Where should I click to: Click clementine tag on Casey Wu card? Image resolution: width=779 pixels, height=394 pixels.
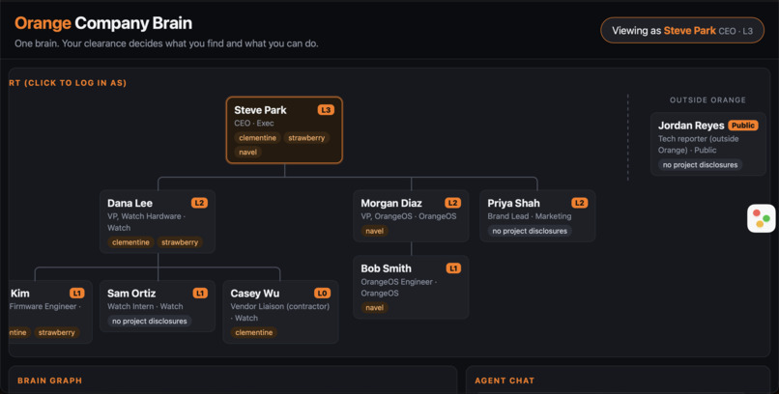click(x=254, y=332)
